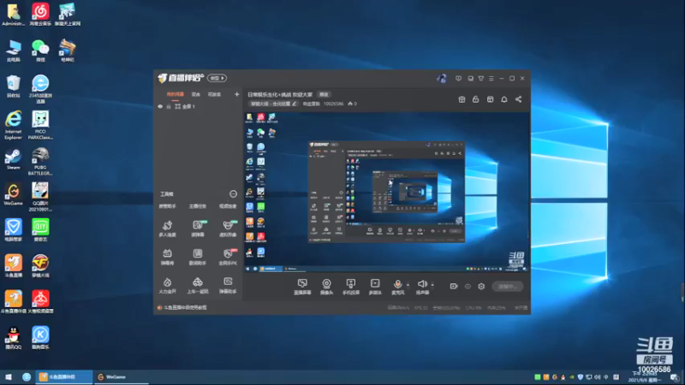Open the notification bell
The height and width of the screenshot is (385, 685).
point(504,99)
